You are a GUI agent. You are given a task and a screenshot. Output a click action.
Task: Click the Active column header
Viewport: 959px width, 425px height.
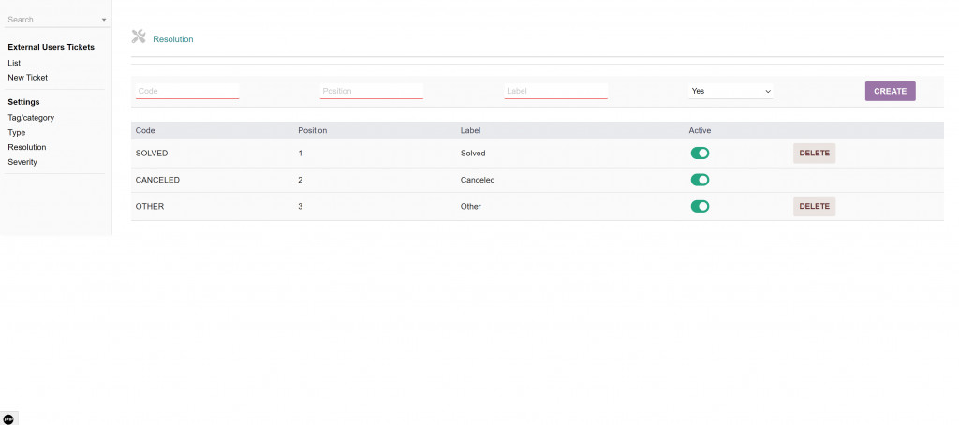point(700,130)
